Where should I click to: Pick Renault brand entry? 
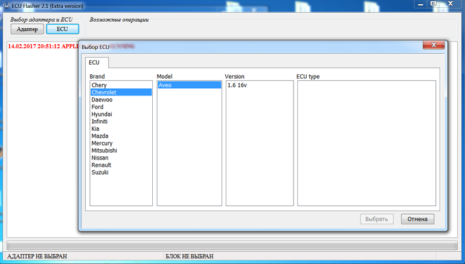[121, 165]
